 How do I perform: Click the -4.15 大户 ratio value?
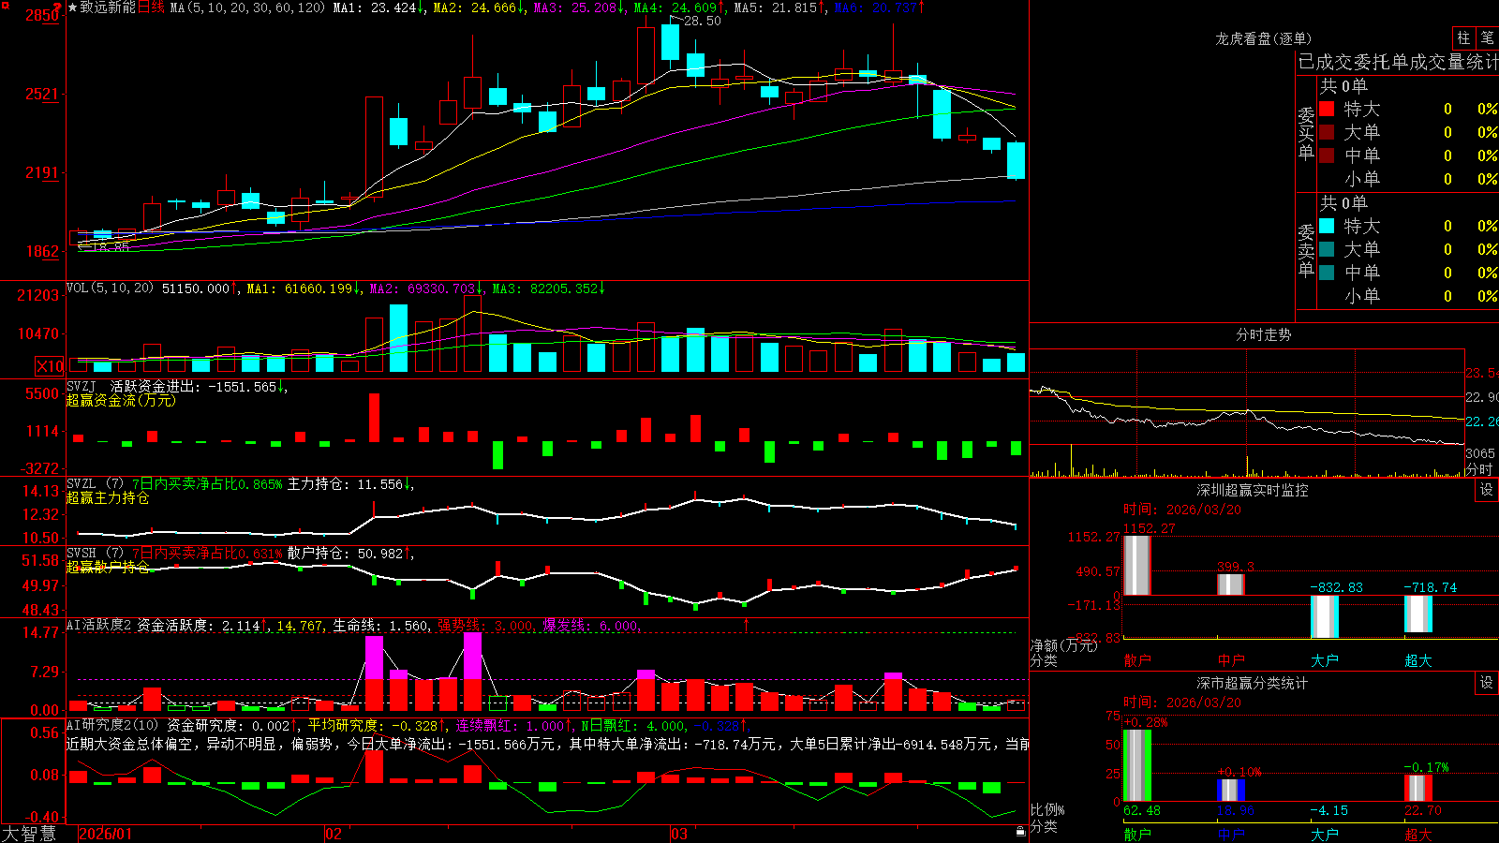click(x=1329, y=810)
